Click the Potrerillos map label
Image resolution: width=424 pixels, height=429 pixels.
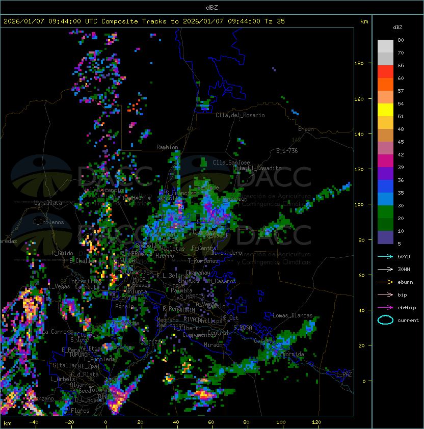coord(85,281)
